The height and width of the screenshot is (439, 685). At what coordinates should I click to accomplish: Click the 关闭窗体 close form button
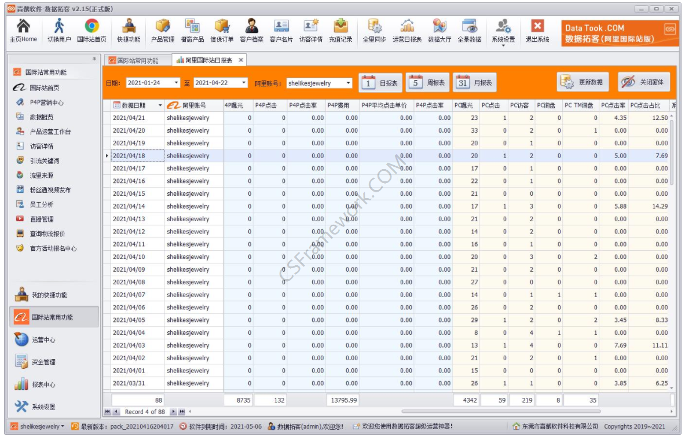point(644,82)
